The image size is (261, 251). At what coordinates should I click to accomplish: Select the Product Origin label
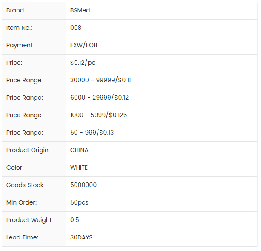tap(28, 150)
